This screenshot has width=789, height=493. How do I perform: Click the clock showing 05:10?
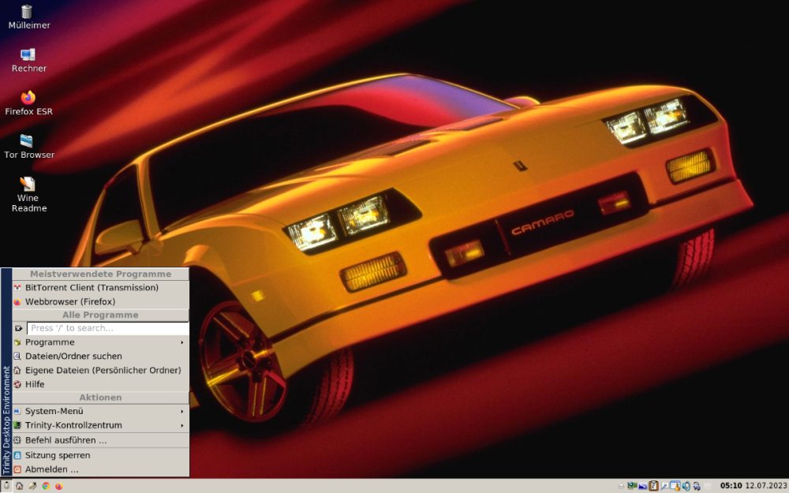731,486
